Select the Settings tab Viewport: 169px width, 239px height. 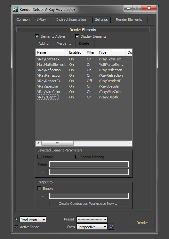pyautogui.click(x=101, y=19)
